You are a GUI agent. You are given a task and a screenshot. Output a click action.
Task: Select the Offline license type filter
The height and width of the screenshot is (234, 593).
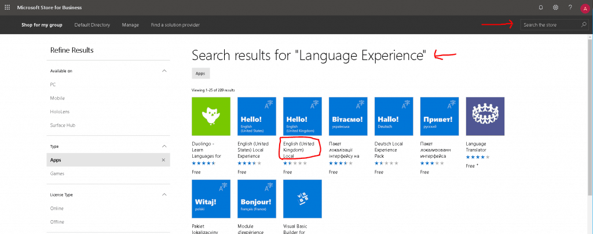[x=57, y=222]
